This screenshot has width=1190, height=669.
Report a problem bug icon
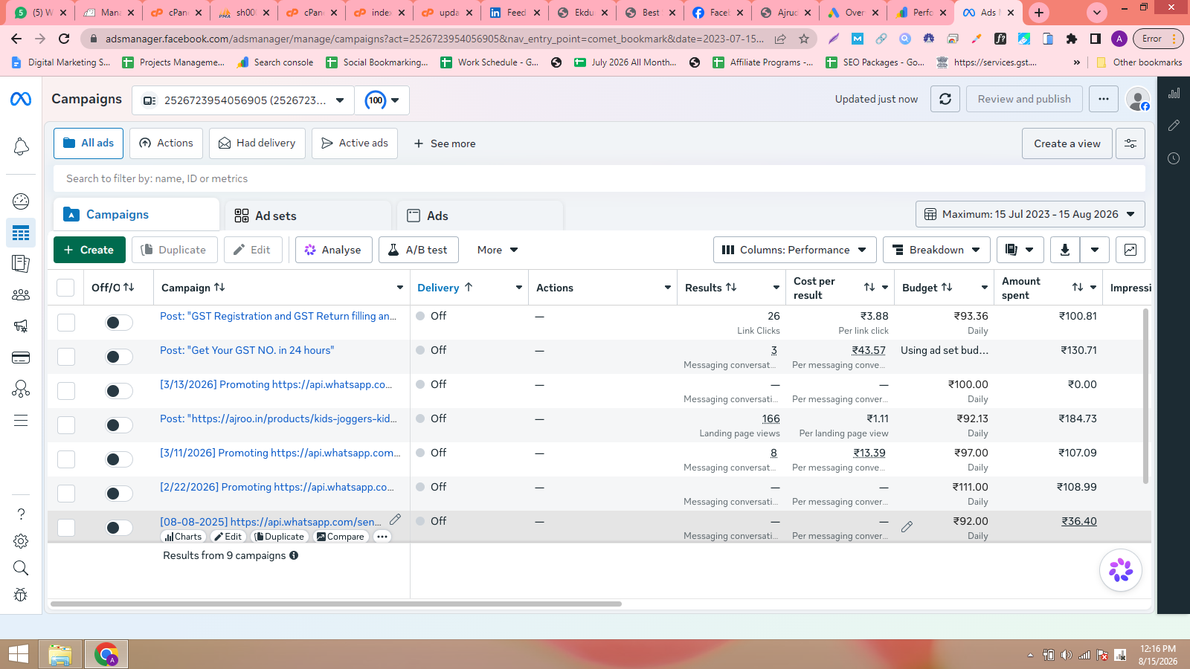[x=21, y=595]
